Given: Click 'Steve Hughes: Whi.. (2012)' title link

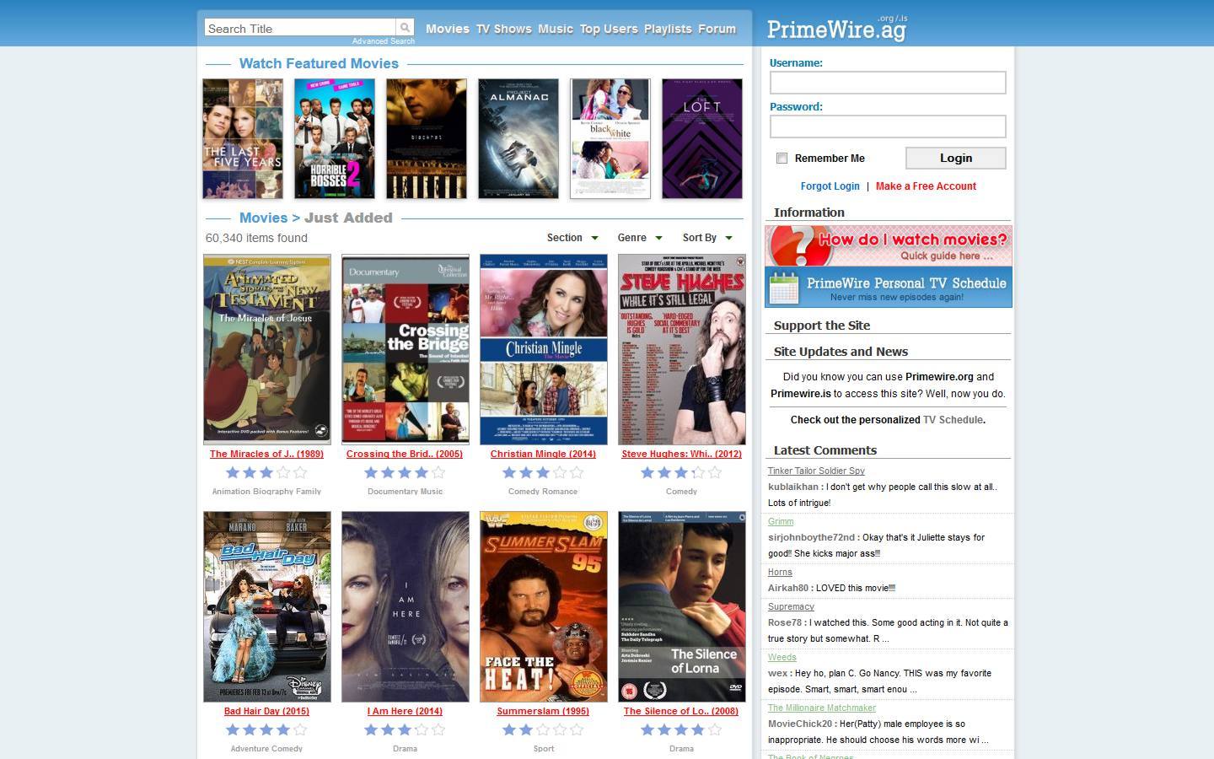Looking at the screenshot, I should (x=681, y=454).
